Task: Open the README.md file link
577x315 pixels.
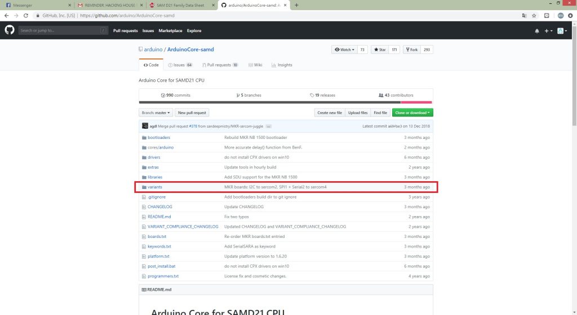Action: [159, 217]
